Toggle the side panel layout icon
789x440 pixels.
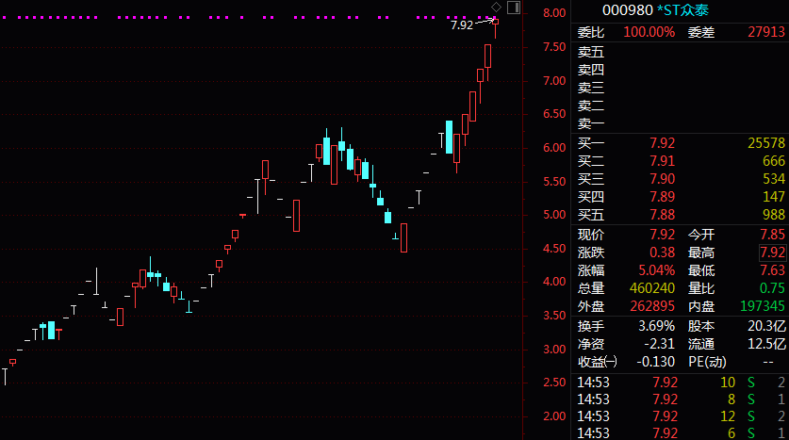click(512, 8)
